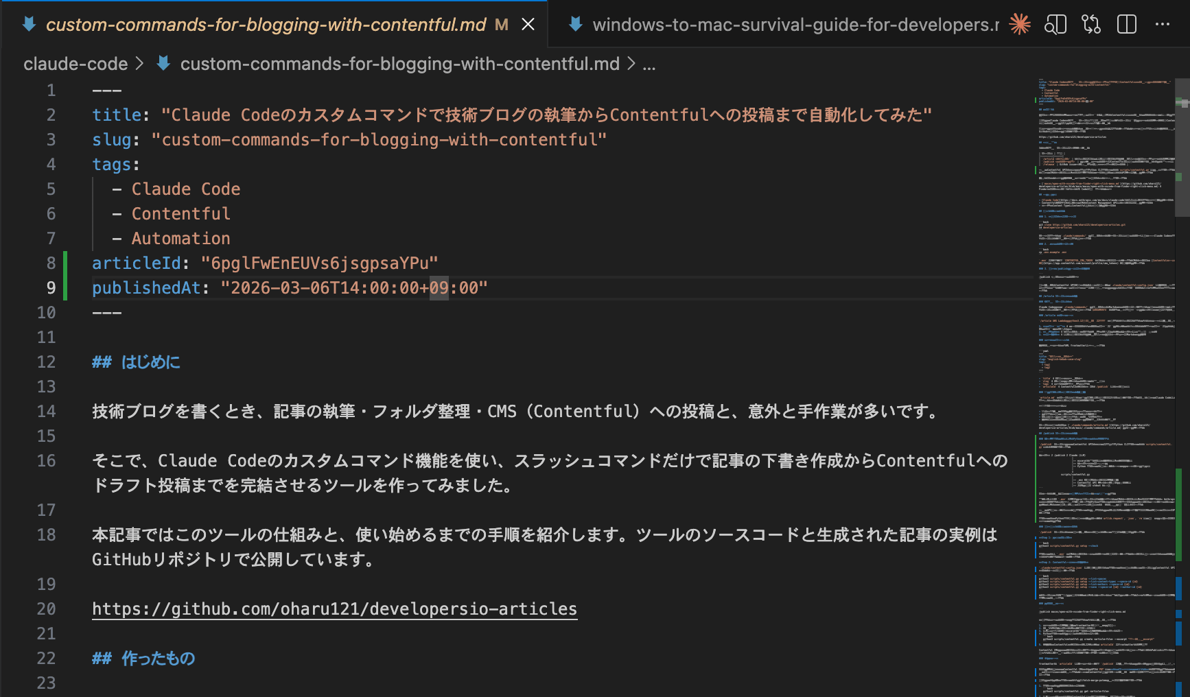Expand breadcrumb ellipsis symbol list
Screen dimensions: 1190x697
[649, 64]
